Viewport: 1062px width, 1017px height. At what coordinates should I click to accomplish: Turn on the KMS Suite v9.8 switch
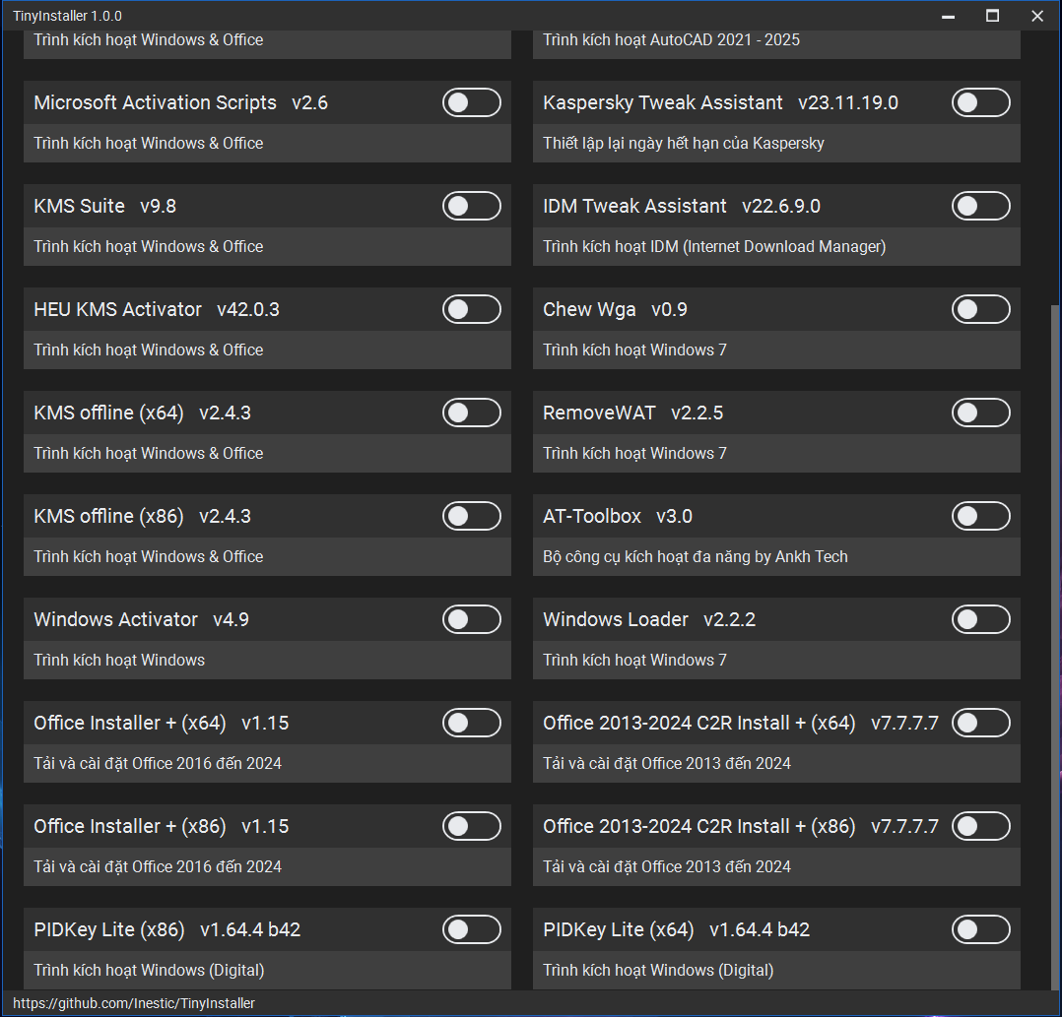[471, 206]
